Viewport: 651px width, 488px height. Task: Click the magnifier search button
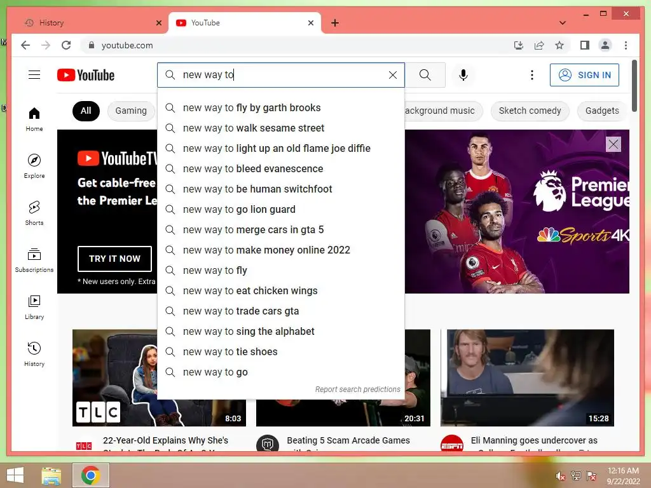[x=425, y=75]
